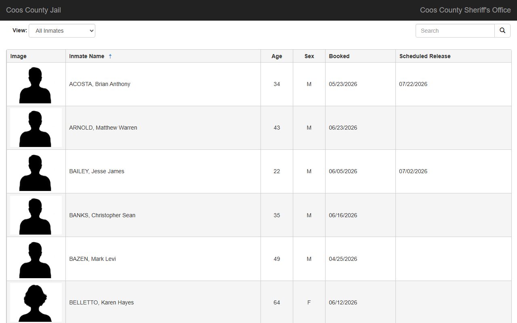The image size is (517, 323).
Task: Open Karen Hayes Belletto's female silhouette image
Action: (36, 302)
